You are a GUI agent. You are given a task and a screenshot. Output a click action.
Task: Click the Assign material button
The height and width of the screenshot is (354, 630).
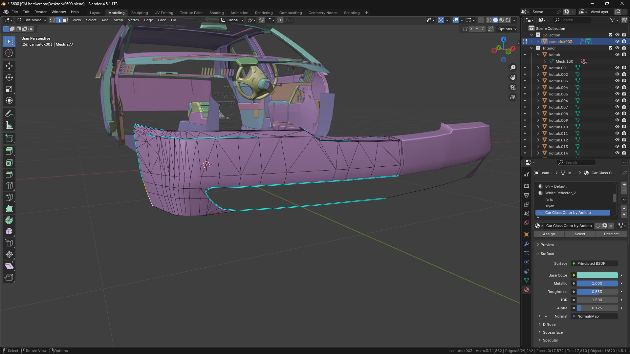[549, 234]
